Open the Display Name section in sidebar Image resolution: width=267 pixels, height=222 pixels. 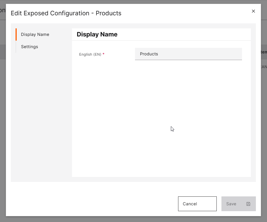point(35,34)
